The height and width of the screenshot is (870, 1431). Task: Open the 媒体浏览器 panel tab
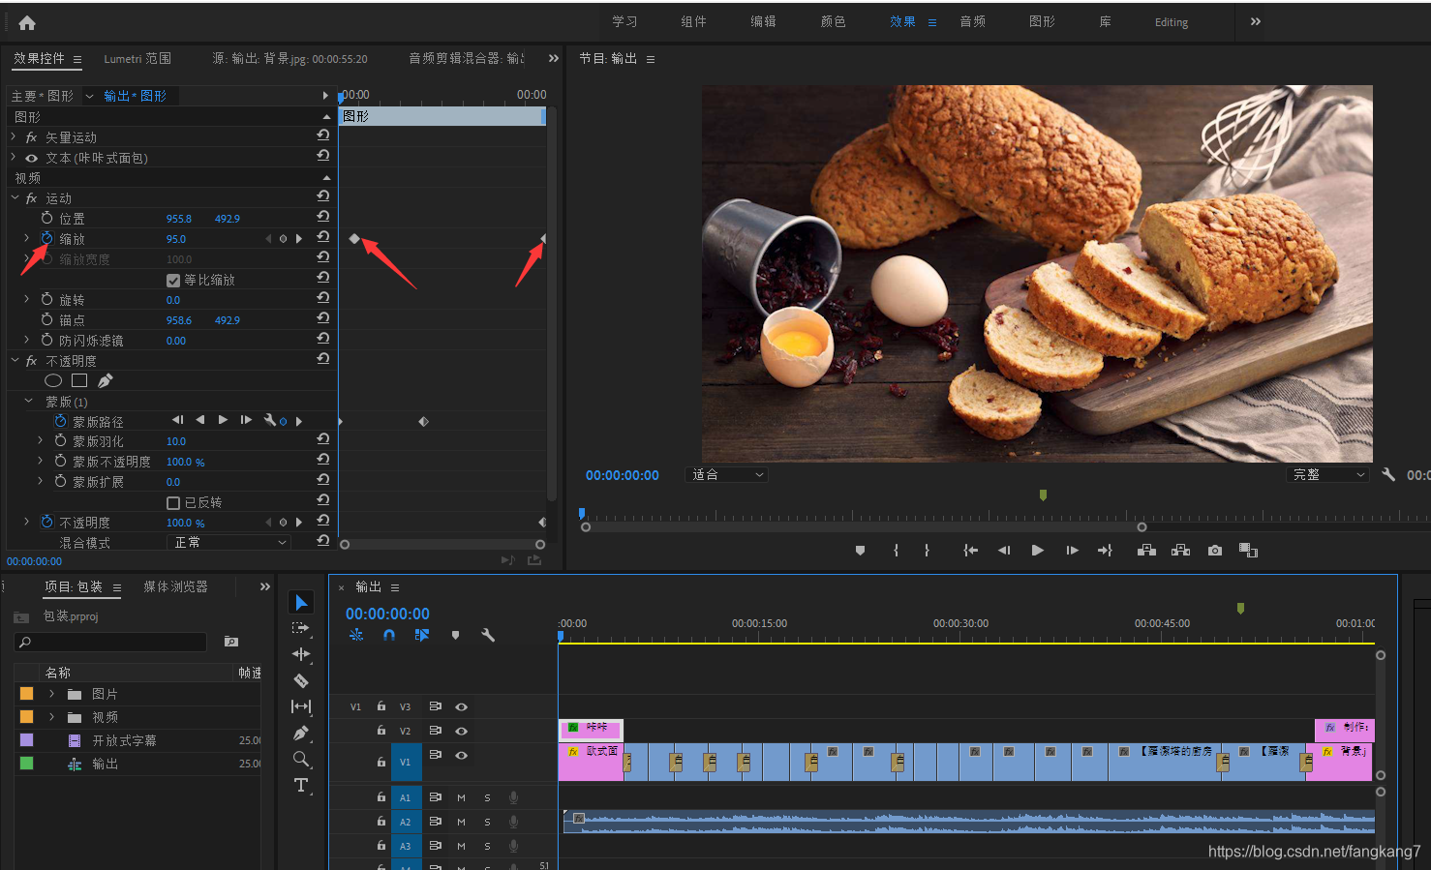click(x=175, y=586)
